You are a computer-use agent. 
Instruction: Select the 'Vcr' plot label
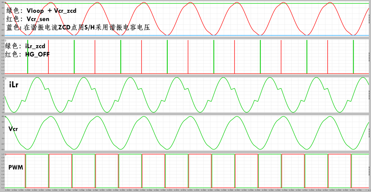click(x=13, y=129)
